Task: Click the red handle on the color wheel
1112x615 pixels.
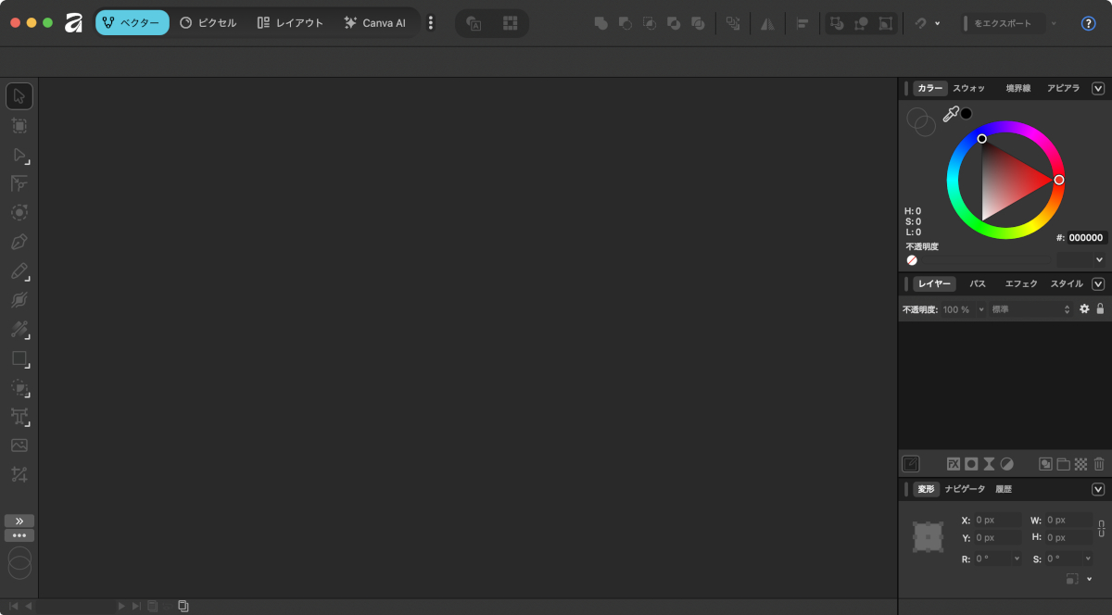Action: click(x=1059, y=180)
